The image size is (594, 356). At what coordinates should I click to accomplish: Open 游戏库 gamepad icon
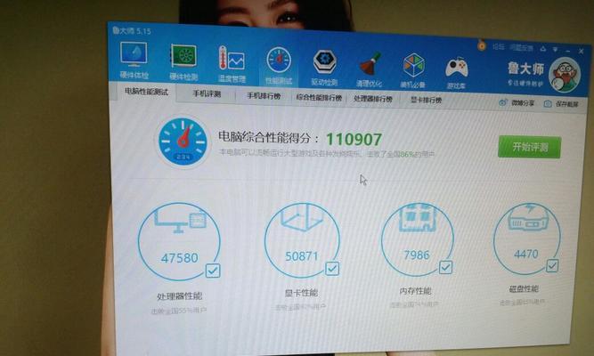coord(457,69)
